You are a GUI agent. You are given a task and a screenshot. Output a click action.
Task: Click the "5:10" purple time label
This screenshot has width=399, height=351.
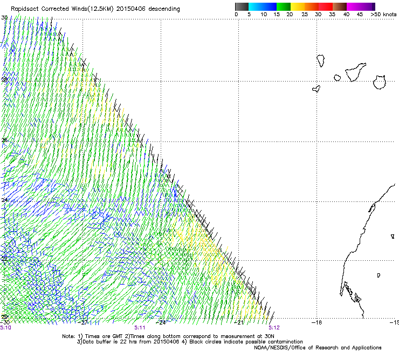coord(5,328)
